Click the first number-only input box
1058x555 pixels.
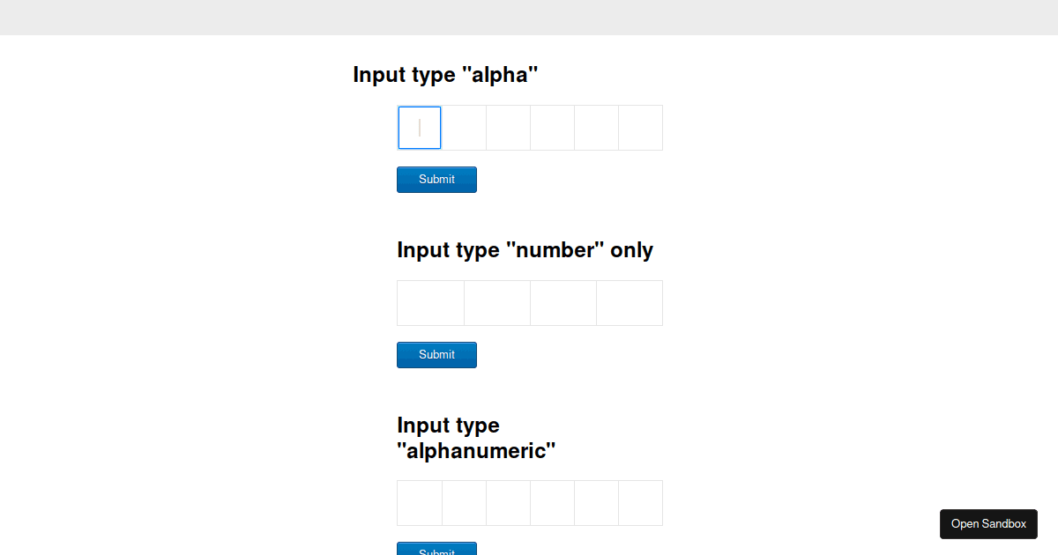coord(430,303)
